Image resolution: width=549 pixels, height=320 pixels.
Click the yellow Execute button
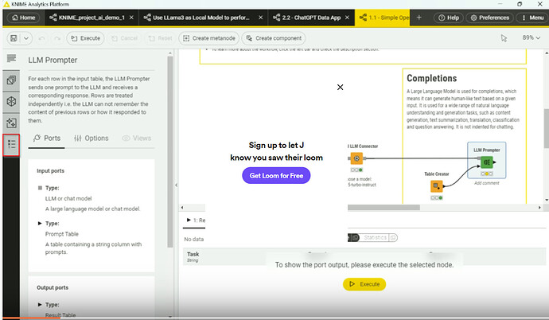pyautogui.click(x=364, y=284)
